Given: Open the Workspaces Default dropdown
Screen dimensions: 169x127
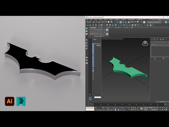Looking at the screenshot, I should pos(163,20).
